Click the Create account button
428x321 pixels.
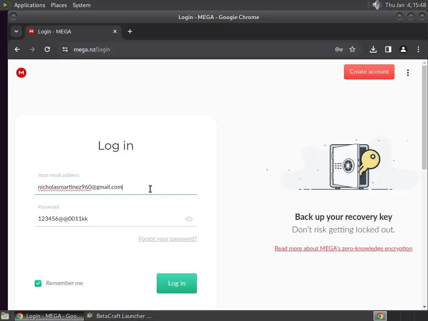tap(369, 72)
